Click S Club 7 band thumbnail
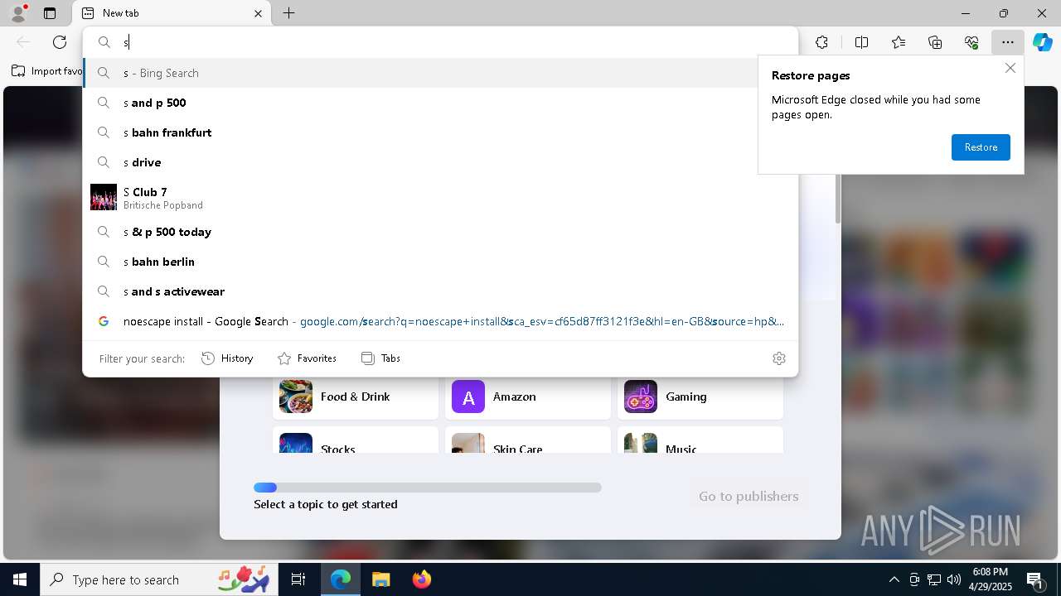 pos(104,197)
